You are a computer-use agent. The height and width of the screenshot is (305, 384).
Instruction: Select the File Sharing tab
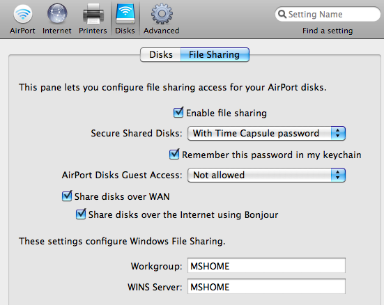[215, 54]
